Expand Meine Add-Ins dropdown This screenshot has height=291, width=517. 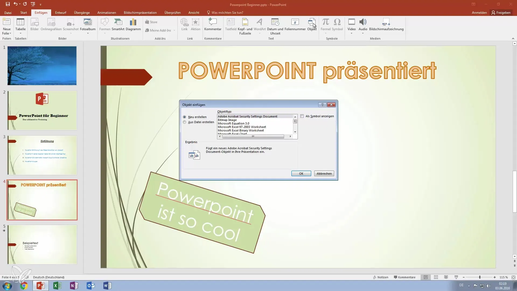pos(174,30)
